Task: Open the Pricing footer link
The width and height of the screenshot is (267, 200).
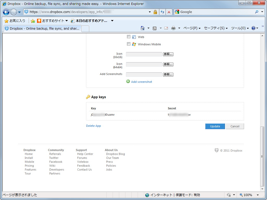Action: tap(29, 166)
